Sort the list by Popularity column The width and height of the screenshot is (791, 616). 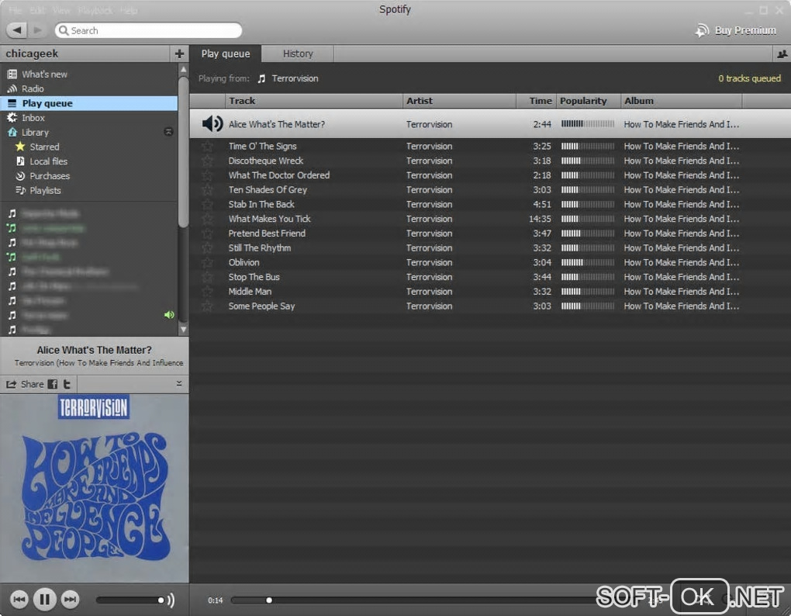pyautogui.click(x=588, y=101)
